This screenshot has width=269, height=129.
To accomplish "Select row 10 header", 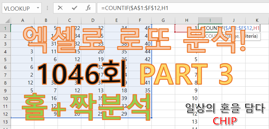I will 5,98.
